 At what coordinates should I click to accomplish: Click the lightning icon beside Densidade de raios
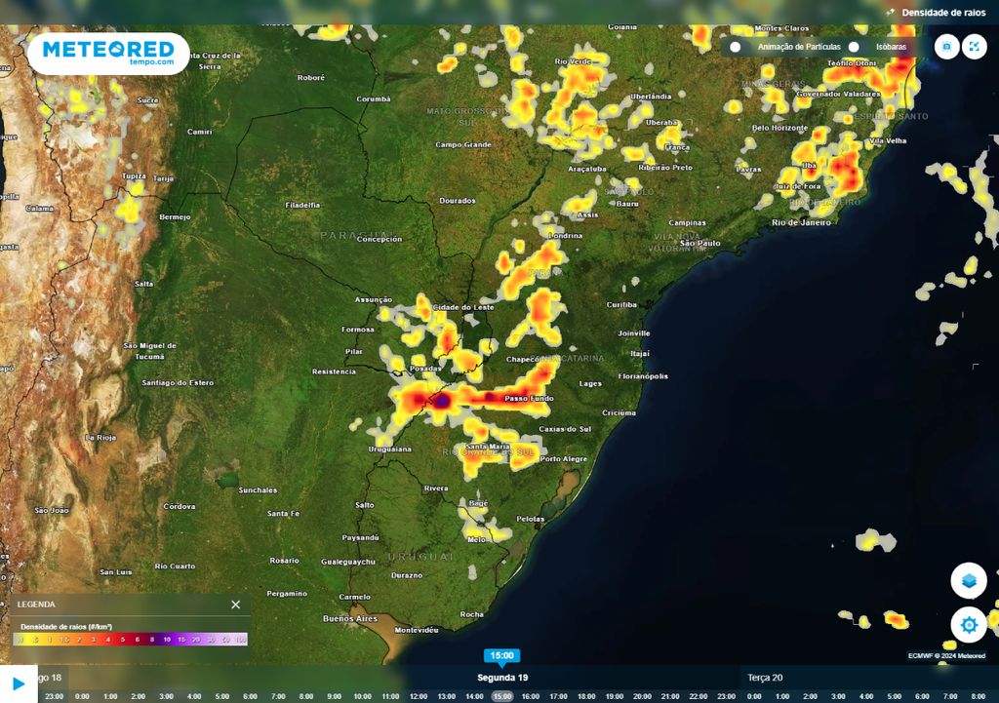tap(891, 14)
